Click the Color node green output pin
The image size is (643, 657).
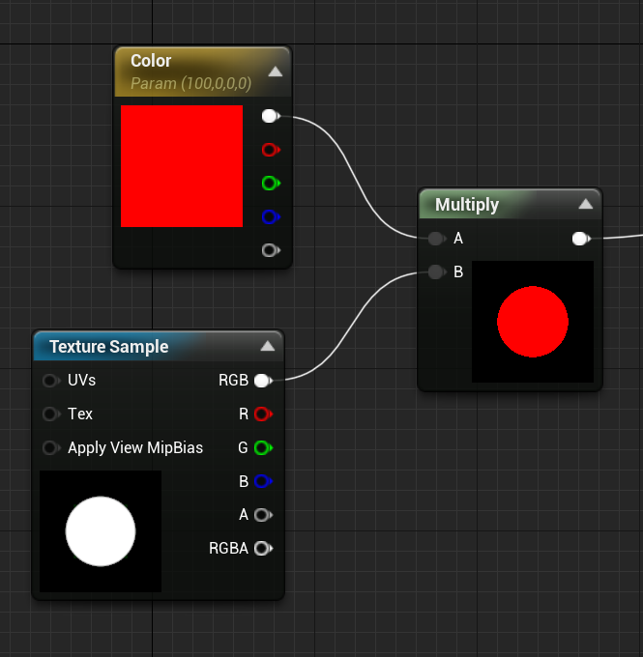point(271,184)
